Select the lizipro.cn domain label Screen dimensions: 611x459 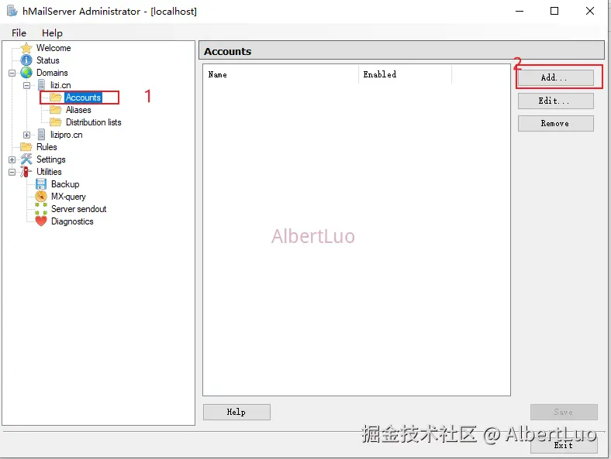pos(67,135)
